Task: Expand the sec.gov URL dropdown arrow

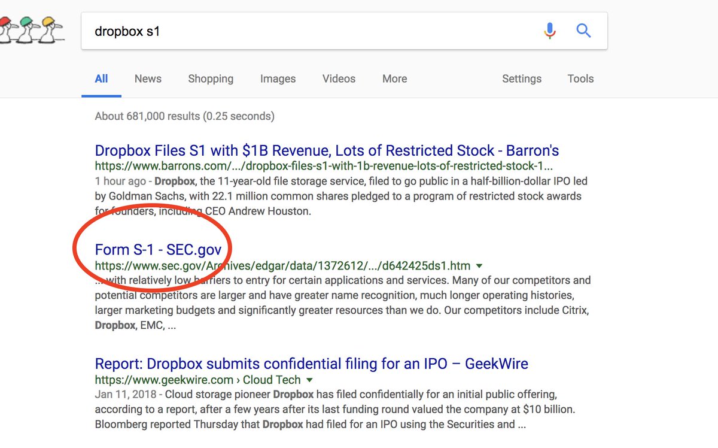Action: (x=479, y=266)
